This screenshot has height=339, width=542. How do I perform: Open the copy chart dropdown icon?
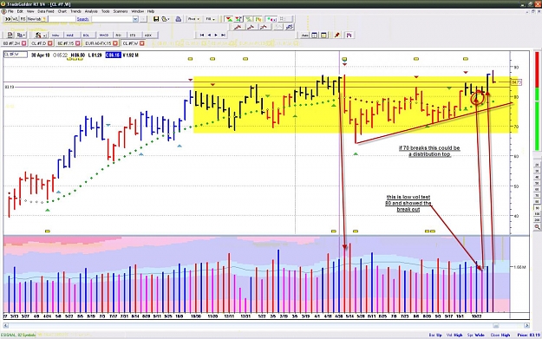pos(21,35)
